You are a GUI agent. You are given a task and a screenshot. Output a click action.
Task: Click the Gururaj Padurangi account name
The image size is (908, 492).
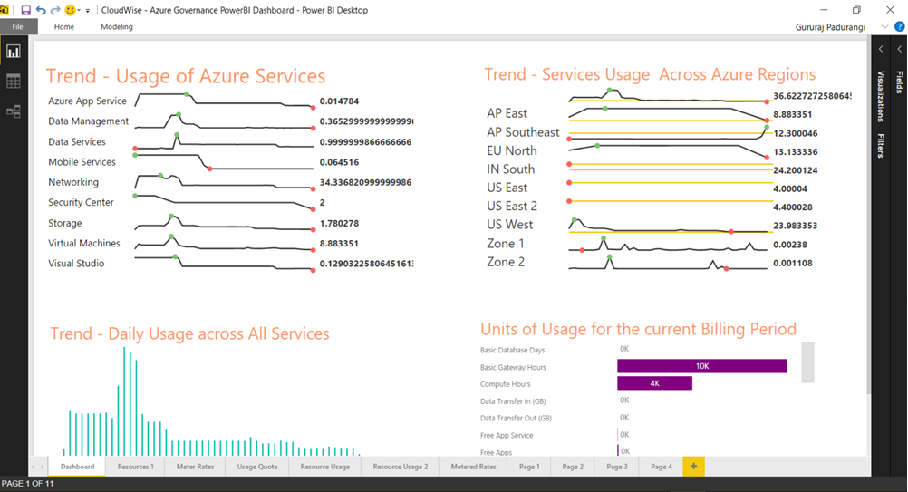(x=830, y=26)
